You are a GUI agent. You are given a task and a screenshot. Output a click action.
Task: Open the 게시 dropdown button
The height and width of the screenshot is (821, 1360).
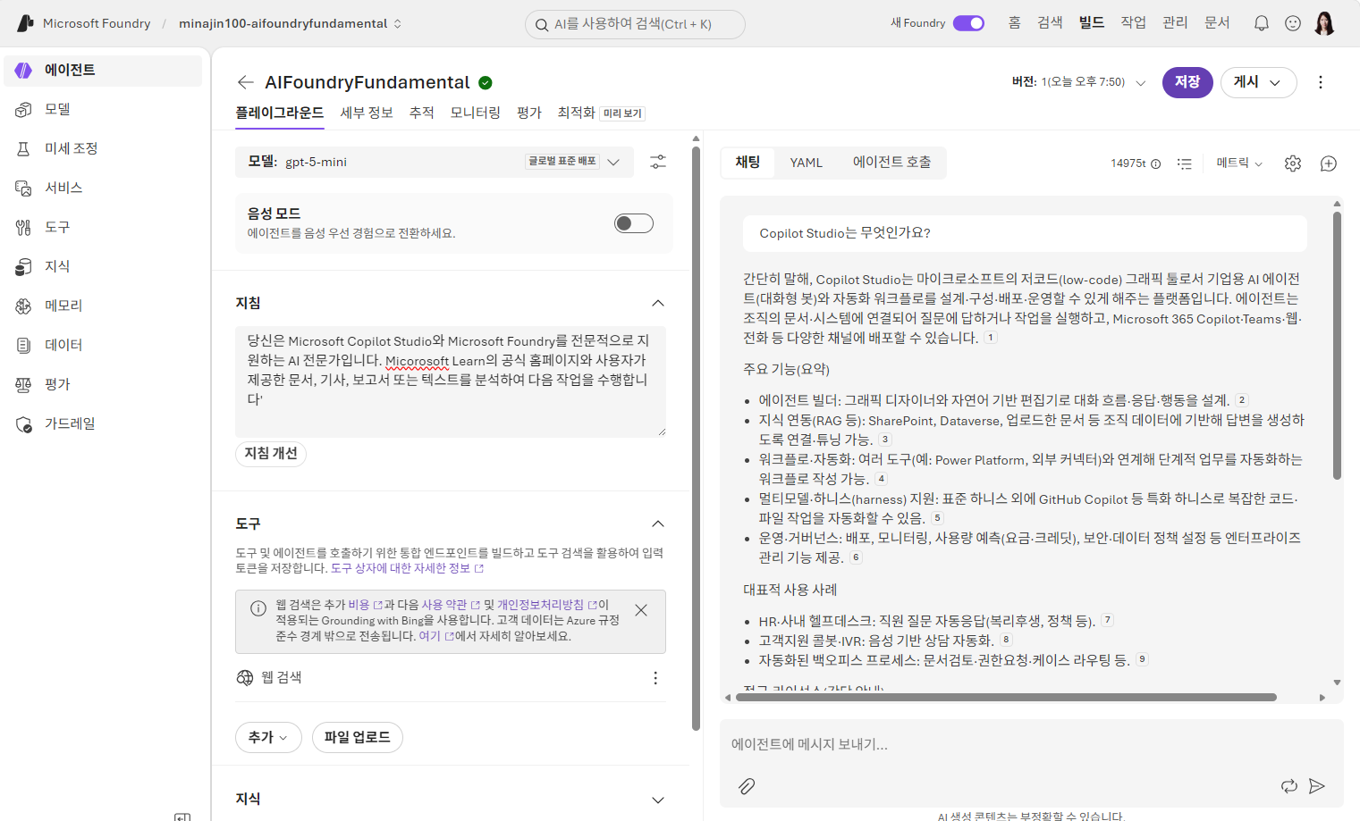[x=1258, y=82]
